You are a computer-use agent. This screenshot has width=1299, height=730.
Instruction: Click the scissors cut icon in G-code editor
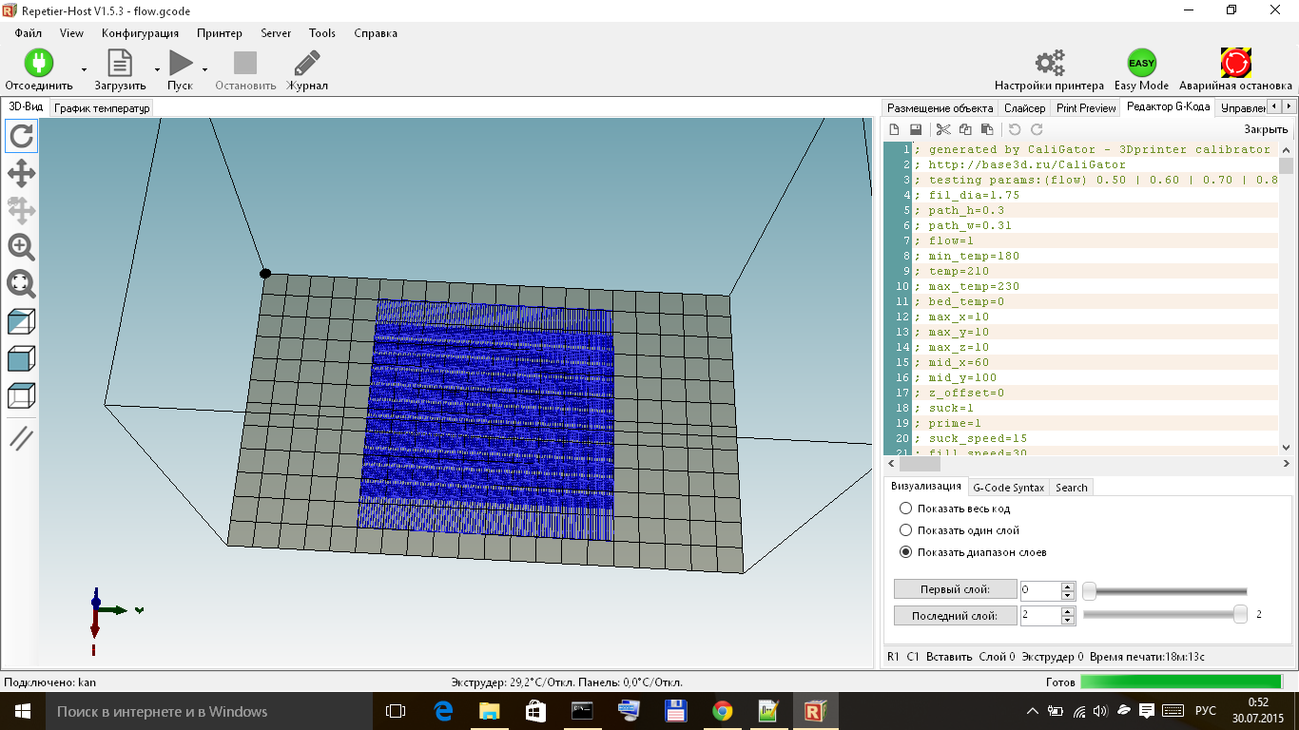pyautogui.click(x=943, y=129)
